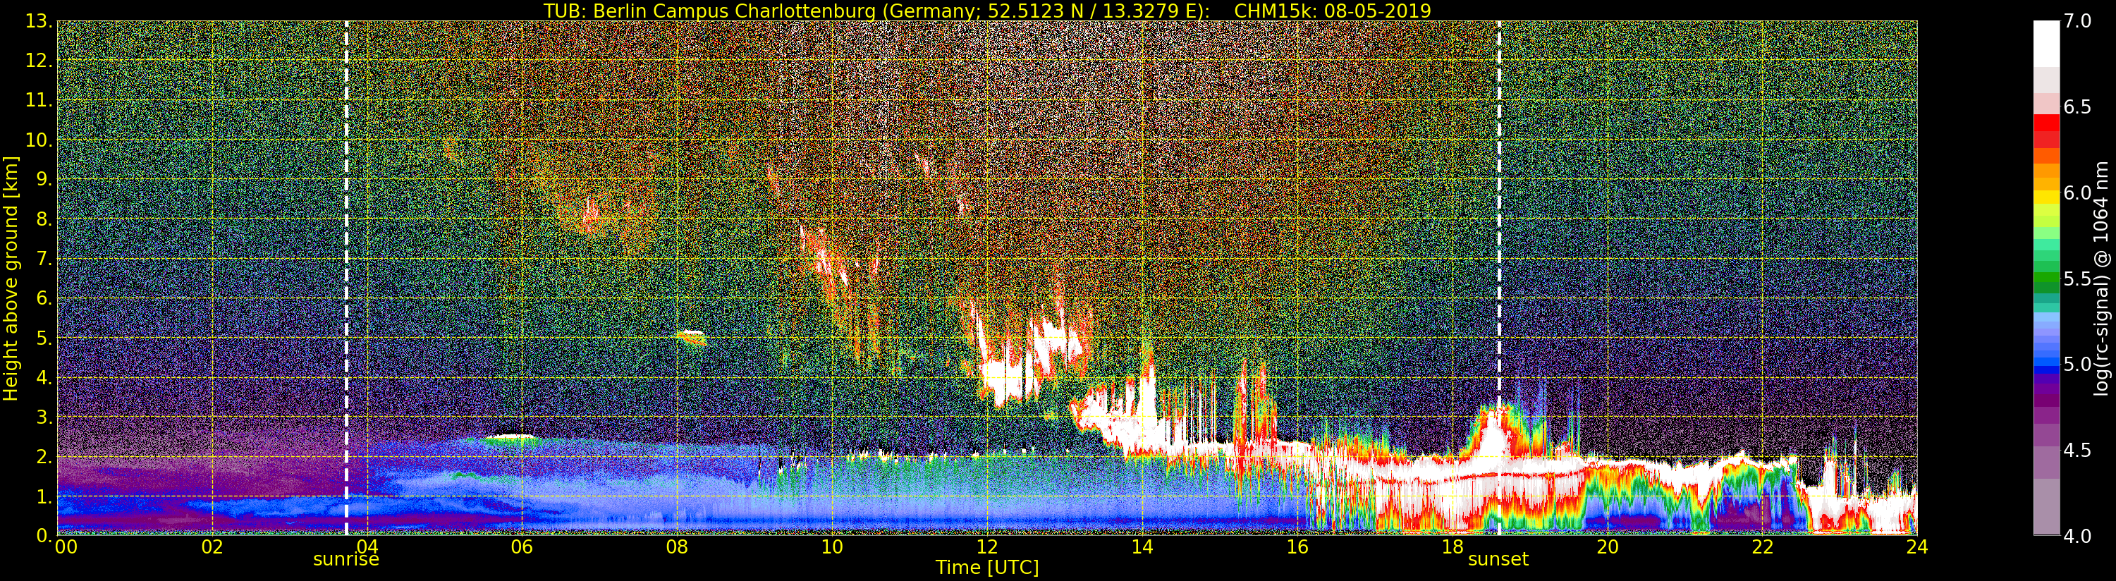Click the '5.5' colorbar tick value
The width and height of the screenshot is (2116, 581).
[2077, 279]
